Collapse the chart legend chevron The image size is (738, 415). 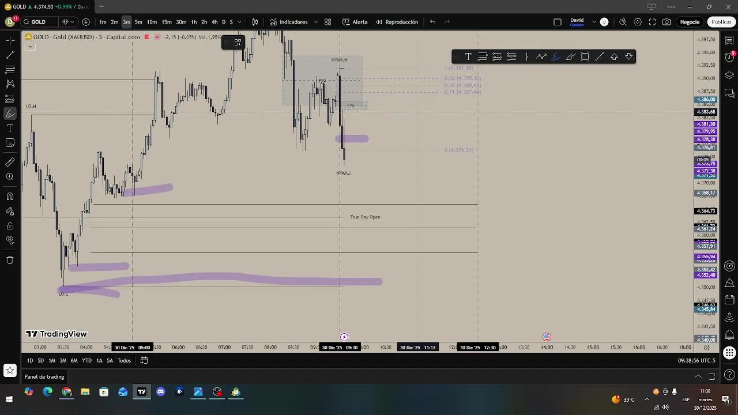coord(30,47)
